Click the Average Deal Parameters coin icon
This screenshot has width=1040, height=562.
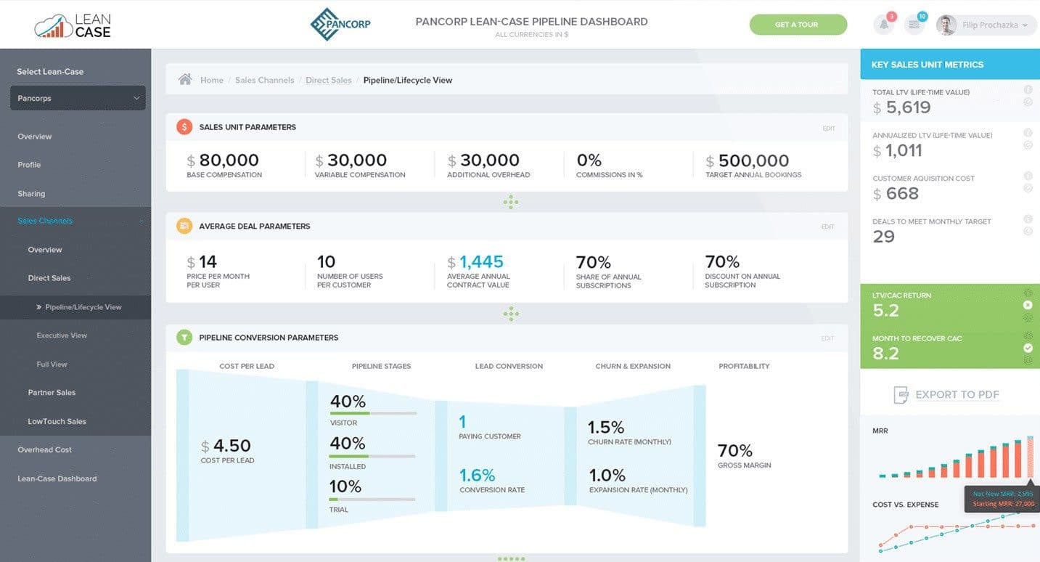[184, 226]
